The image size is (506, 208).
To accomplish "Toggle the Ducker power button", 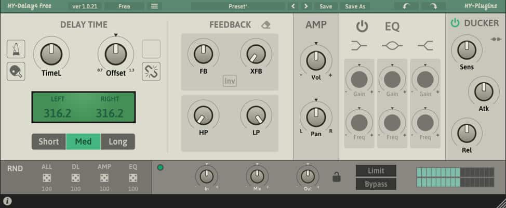I will (455, 23).
